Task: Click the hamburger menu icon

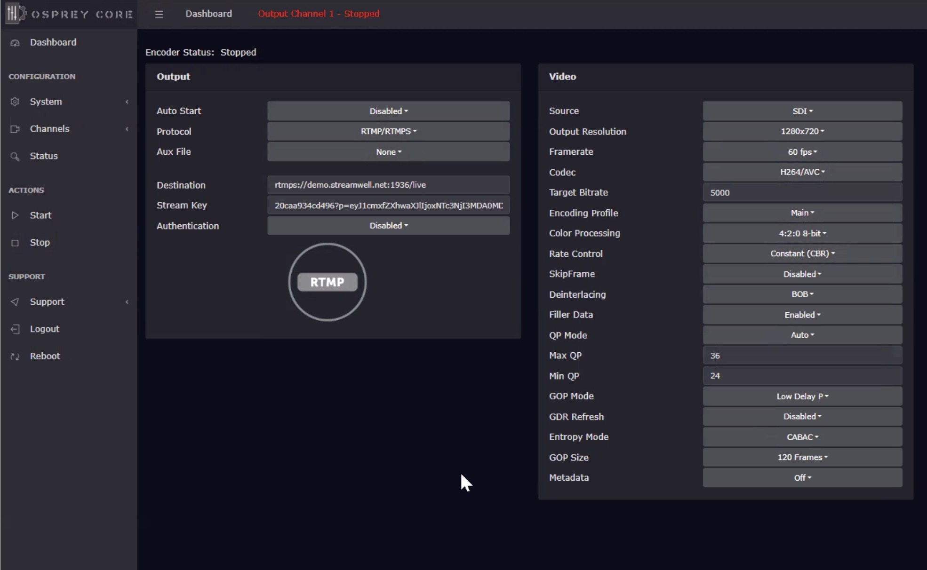Action: click(159, 14)
